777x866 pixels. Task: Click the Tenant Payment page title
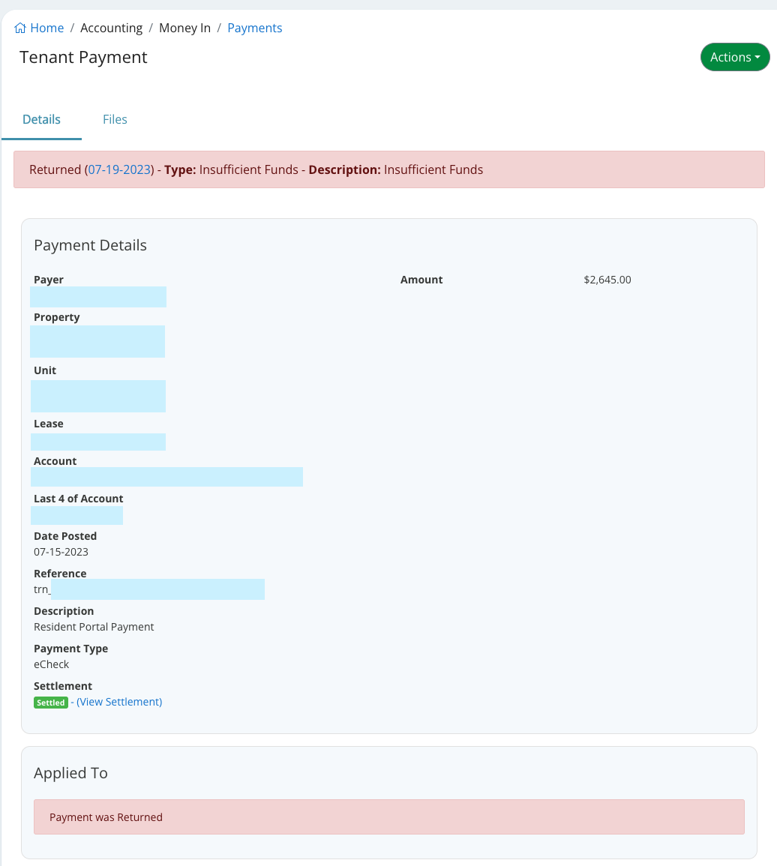(83, 58)
